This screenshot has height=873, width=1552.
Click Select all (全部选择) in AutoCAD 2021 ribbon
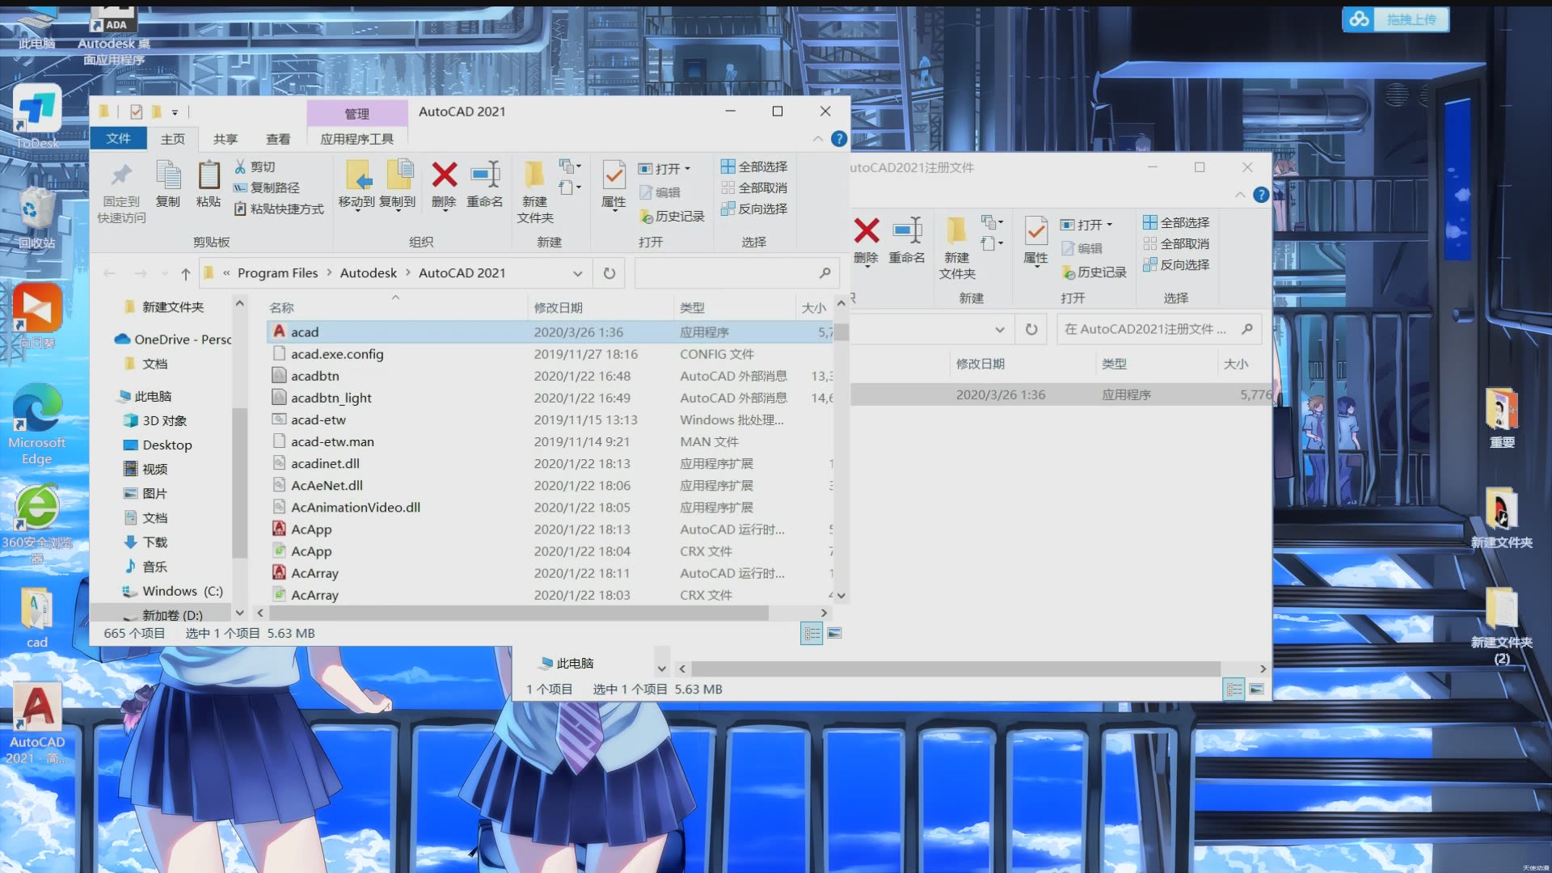[754, 167]
